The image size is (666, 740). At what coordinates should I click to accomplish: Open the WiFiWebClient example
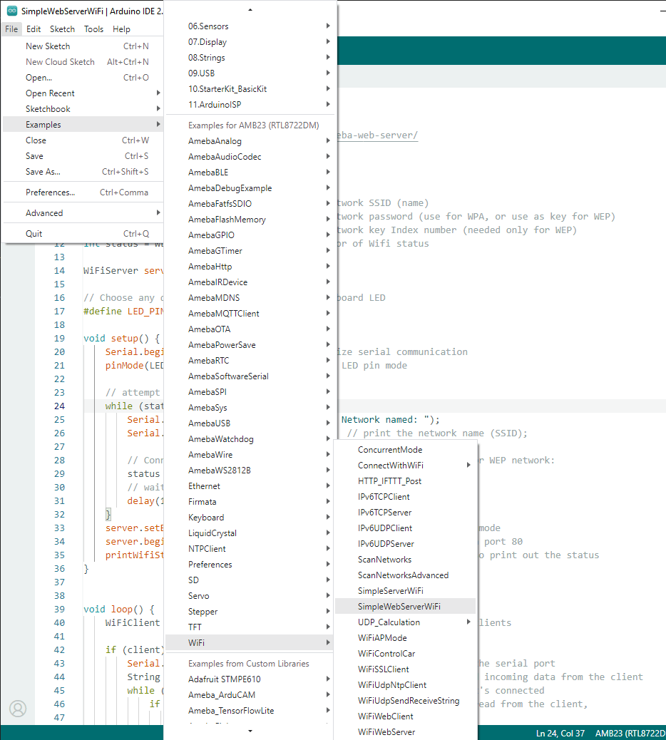pyautogui.click(x=385, y=716)
